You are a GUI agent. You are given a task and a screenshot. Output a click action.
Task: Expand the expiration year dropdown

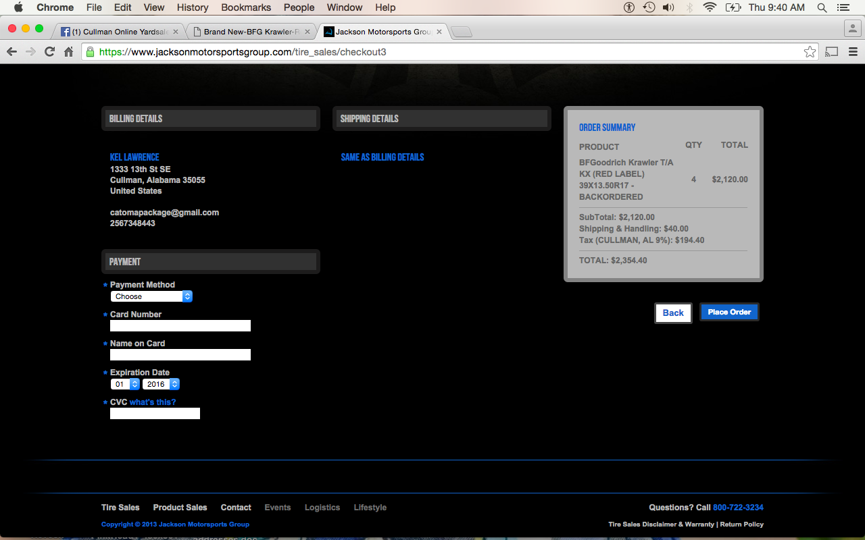[x=161, y=384]
